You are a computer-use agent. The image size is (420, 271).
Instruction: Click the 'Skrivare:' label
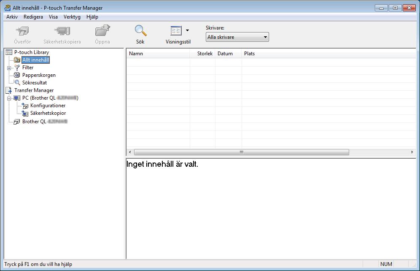pos(215,27)
